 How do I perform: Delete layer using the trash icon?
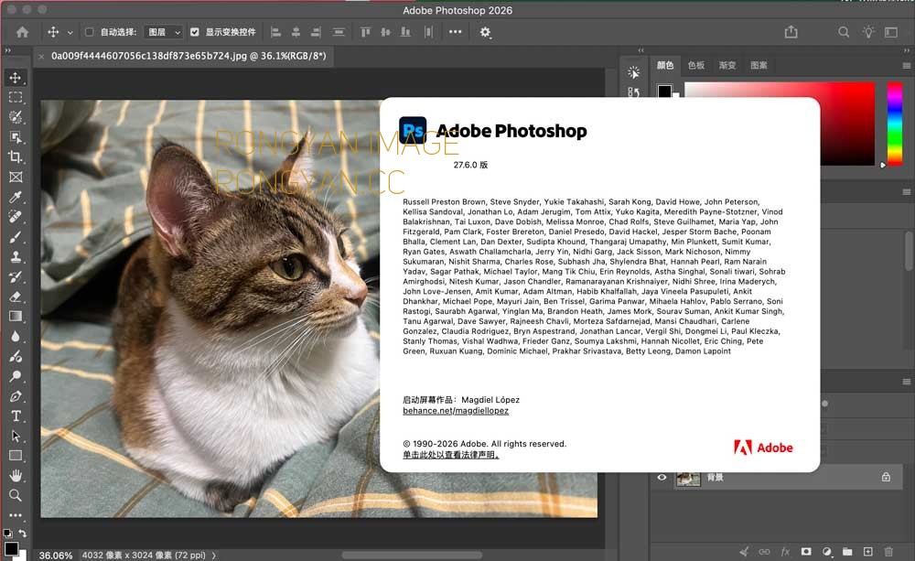click(x=888, y=551)
